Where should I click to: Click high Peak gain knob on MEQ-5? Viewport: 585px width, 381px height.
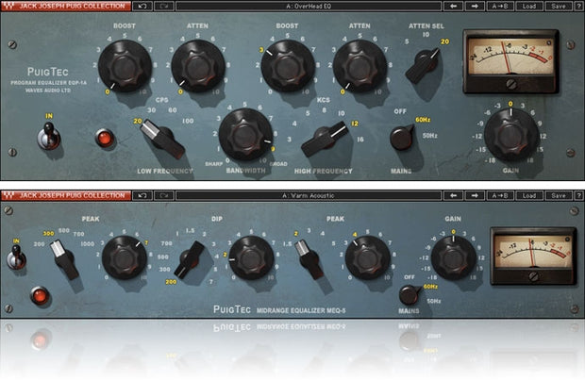click(367, 258)
